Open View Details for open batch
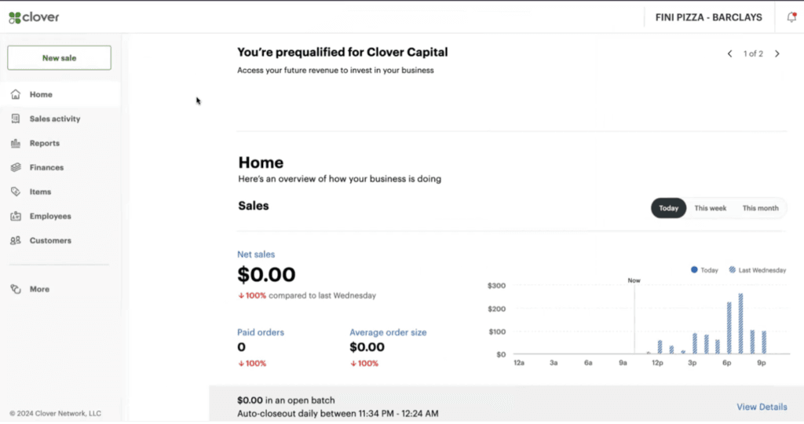Image resolution: width=804 pixels, height=424 pixels. click(x=761, y=407)
